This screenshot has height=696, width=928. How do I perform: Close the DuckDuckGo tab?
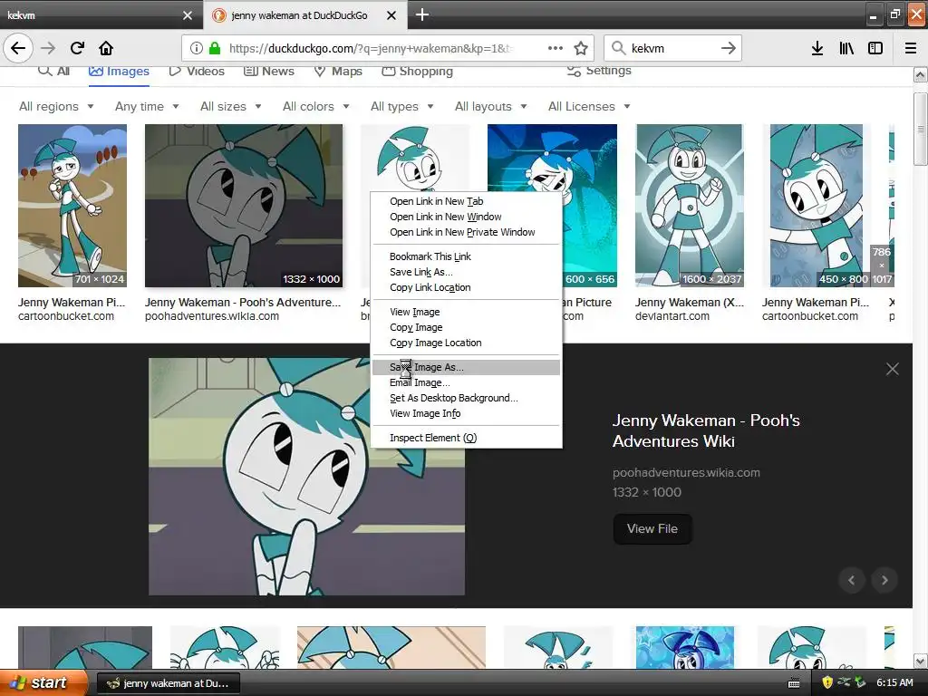coord(391,15)
